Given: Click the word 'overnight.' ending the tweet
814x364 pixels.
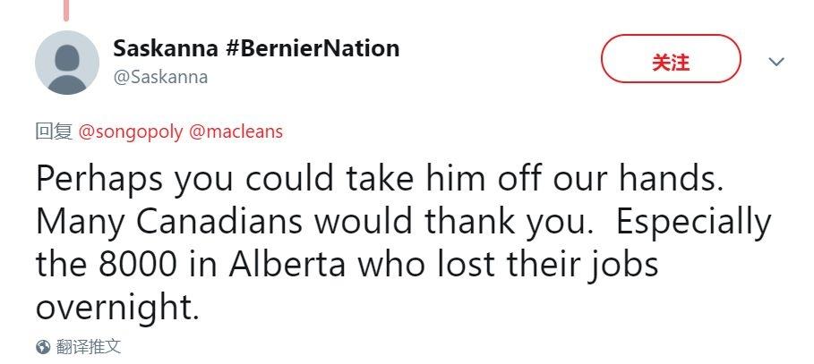Looking at the screenshot, I should tap(116, 308).
